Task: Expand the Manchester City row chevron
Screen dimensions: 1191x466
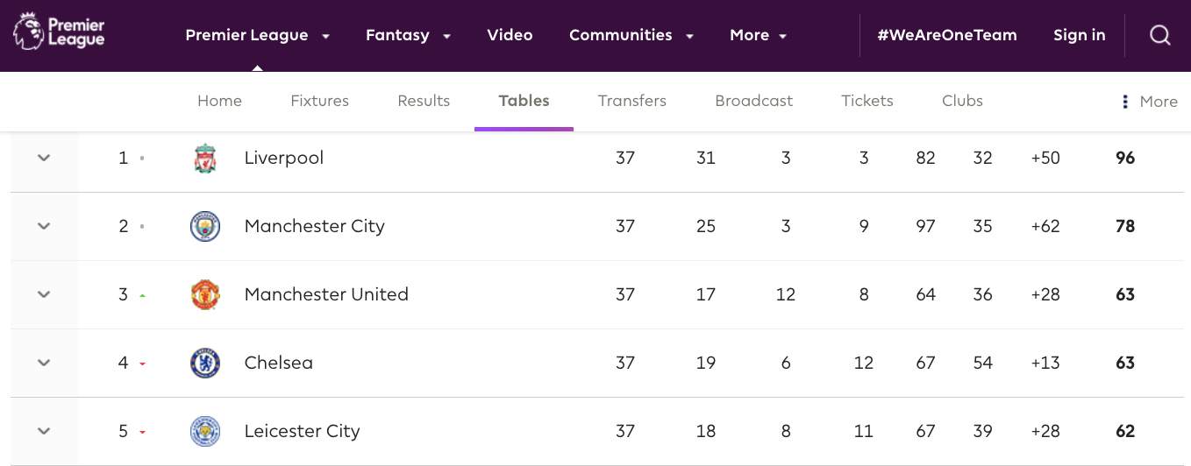Action: [x=44, y=227]
